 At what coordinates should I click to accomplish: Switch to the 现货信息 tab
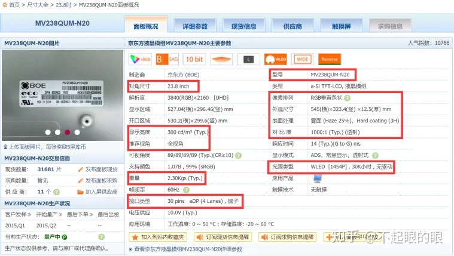click(x=244, y=26)
